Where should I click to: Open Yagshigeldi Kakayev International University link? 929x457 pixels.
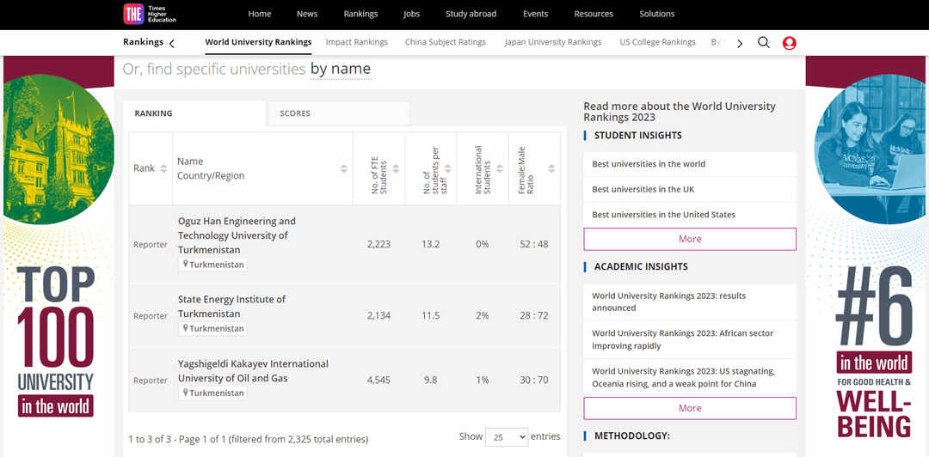[253, 370]
